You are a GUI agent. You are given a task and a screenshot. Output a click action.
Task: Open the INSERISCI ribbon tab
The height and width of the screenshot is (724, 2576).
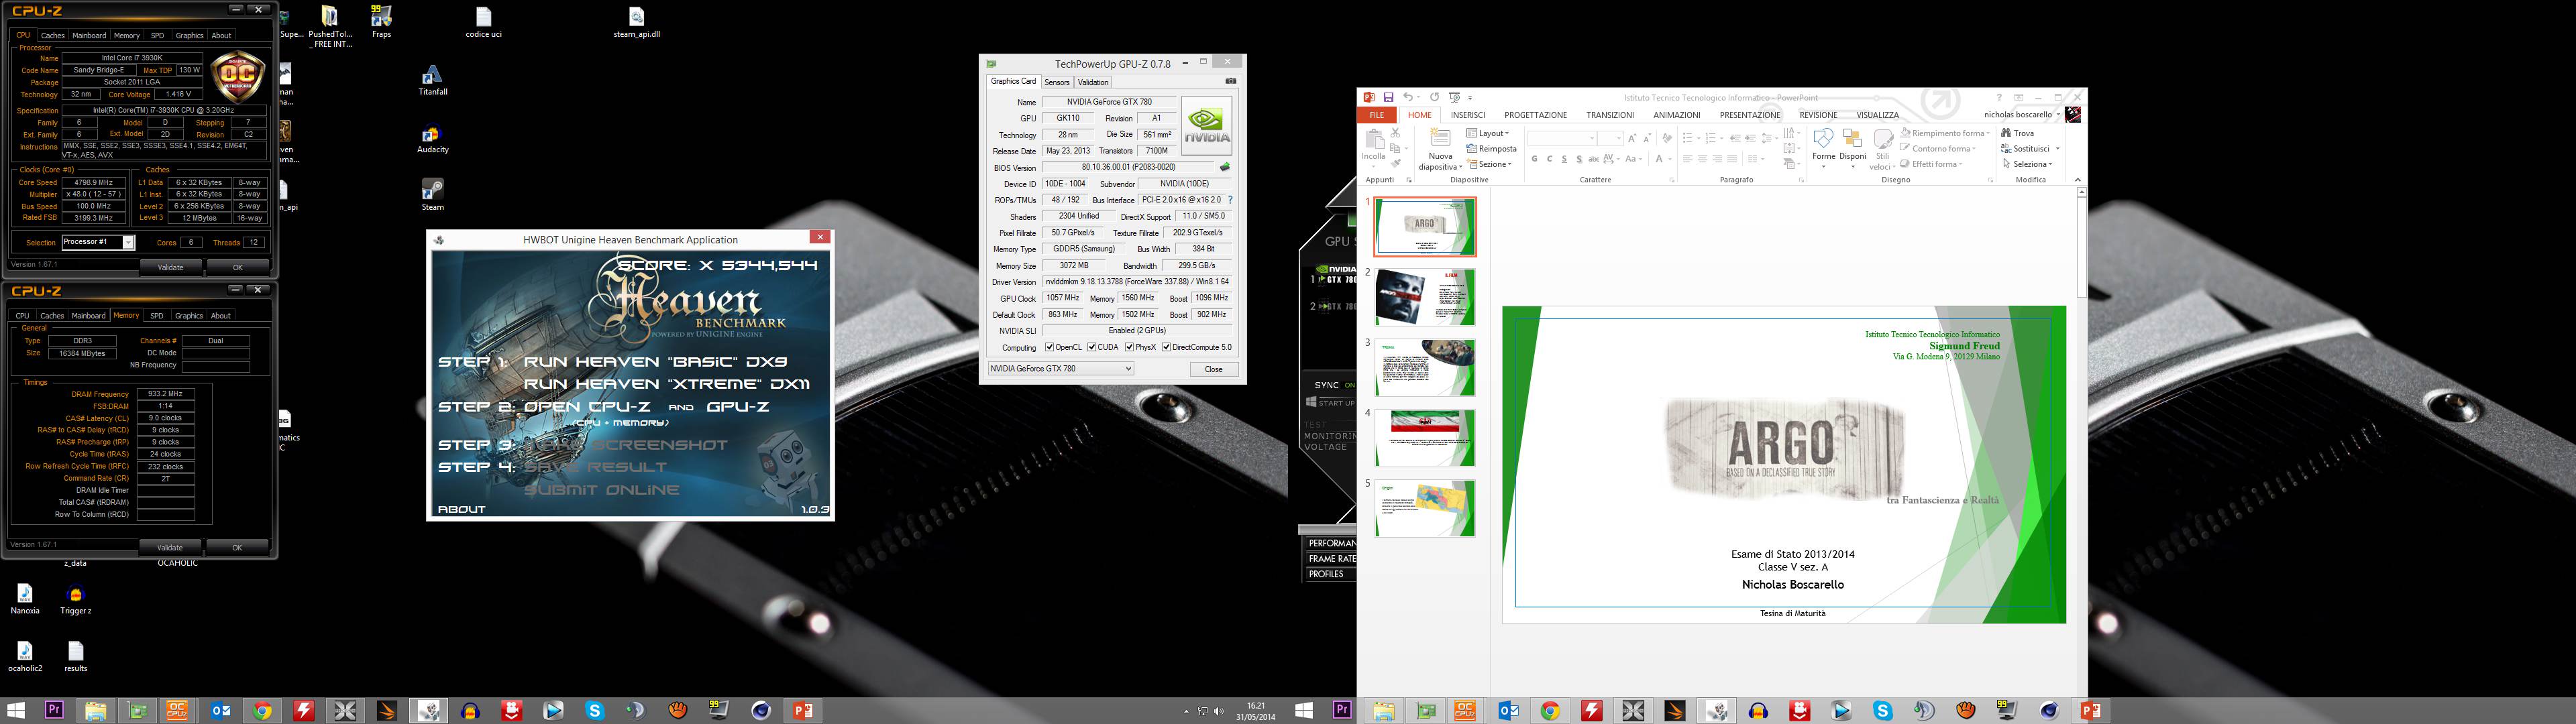(x=1468, y=115)
